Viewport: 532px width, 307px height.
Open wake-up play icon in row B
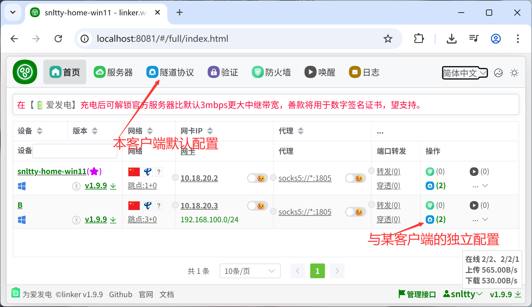pos(474,205)
